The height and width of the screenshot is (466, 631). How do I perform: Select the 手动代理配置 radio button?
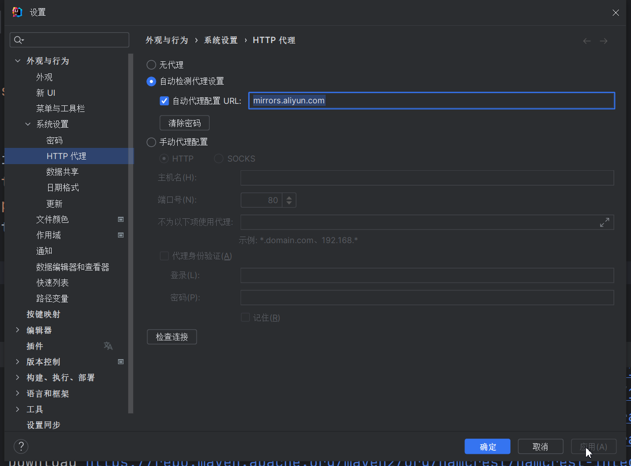pyautogui.click(x=151, y=142)
